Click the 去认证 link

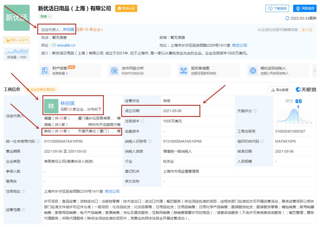[x=307, y=30]
